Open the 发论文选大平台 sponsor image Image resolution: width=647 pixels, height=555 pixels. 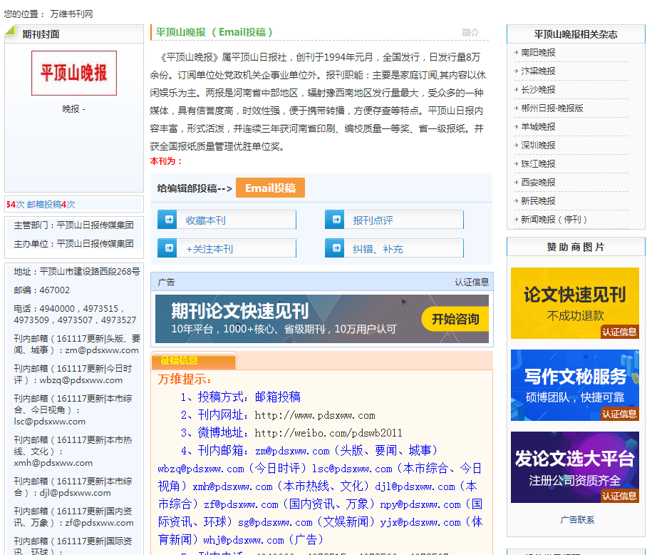pyautogui.click(x=575, y=467)
